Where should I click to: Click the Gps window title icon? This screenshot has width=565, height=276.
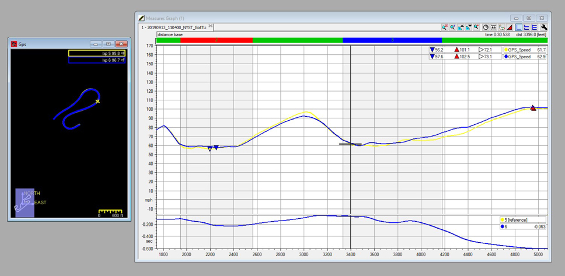coord(14,44)
